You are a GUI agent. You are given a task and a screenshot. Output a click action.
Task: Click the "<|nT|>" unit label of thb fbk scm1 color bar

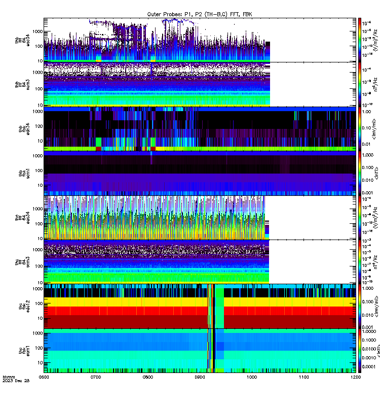[376, 173]
